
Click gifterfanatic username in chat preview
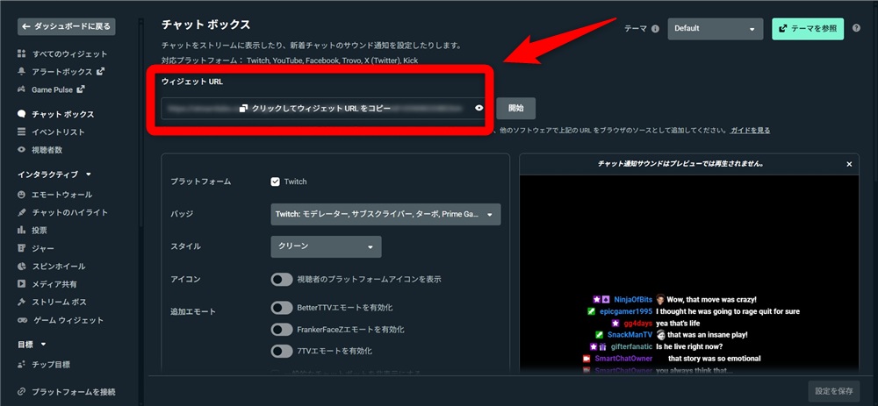coord(631,346)
